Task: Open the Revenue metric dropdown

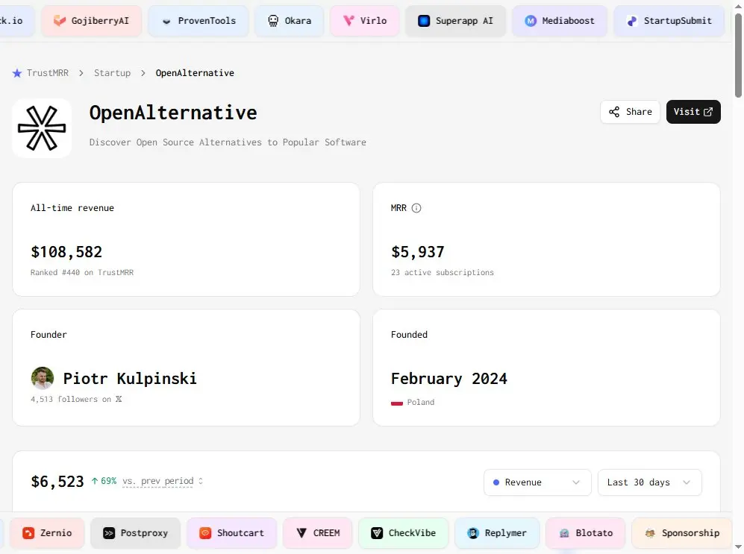Action: [x=537, y=482]
